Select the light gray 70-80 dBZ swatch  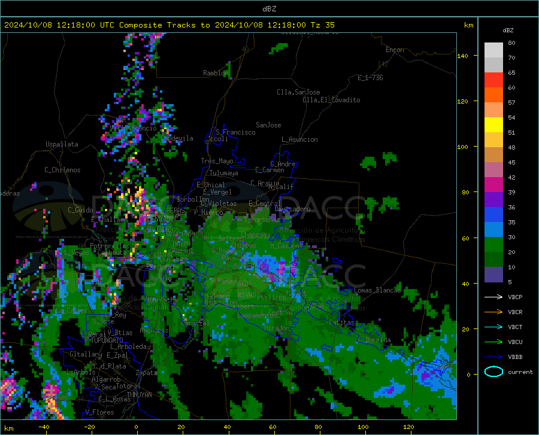493,50
